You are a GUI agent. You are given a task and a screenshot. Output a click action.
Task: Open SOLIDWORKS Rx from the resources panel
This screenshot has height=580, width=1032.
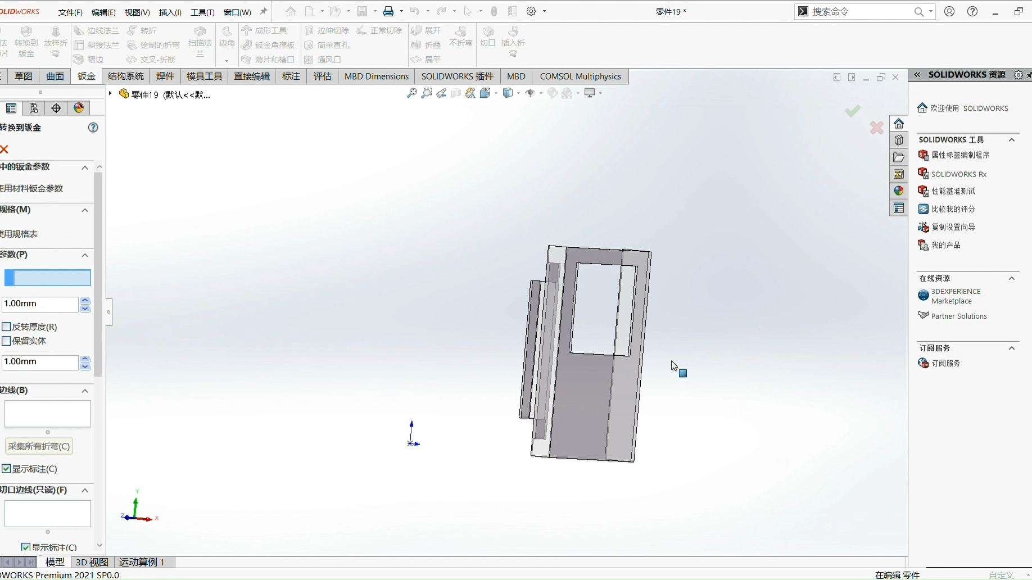(x=959, y=174)
